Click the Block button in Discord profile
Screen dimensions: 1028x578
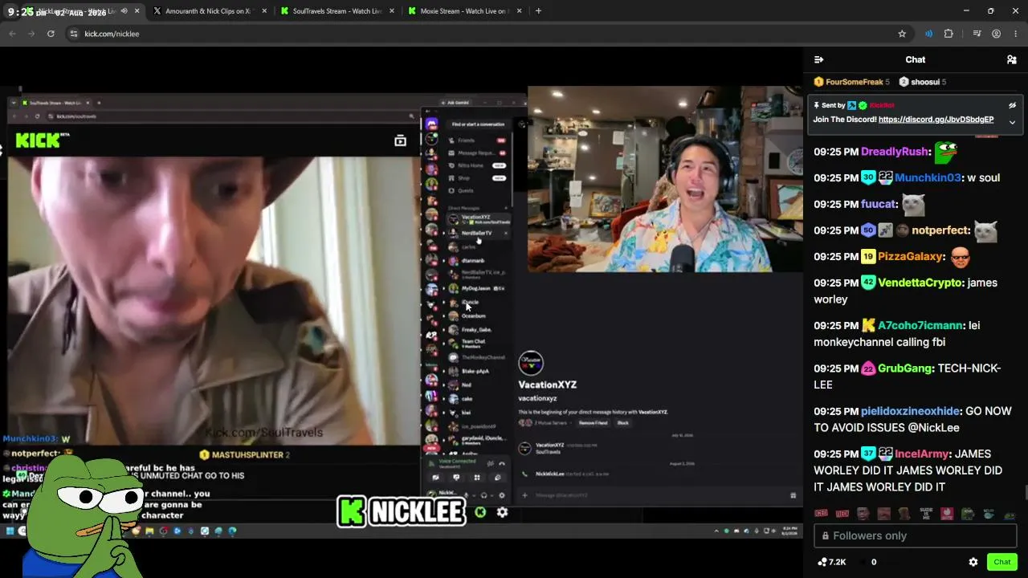click(623, 423)
